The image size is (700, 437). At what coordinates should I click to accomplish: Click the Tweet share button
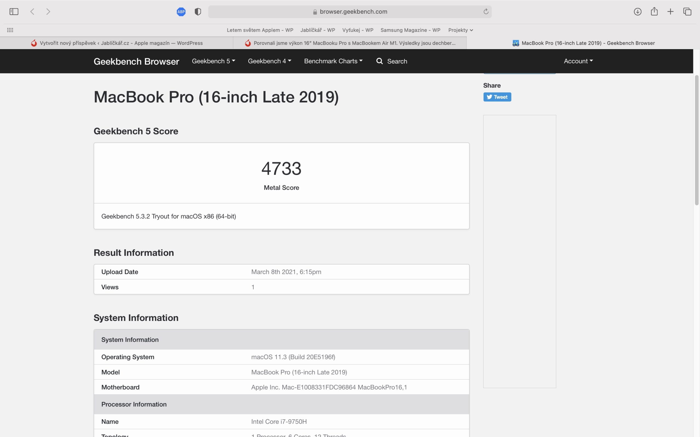click(x=497, y=97)
